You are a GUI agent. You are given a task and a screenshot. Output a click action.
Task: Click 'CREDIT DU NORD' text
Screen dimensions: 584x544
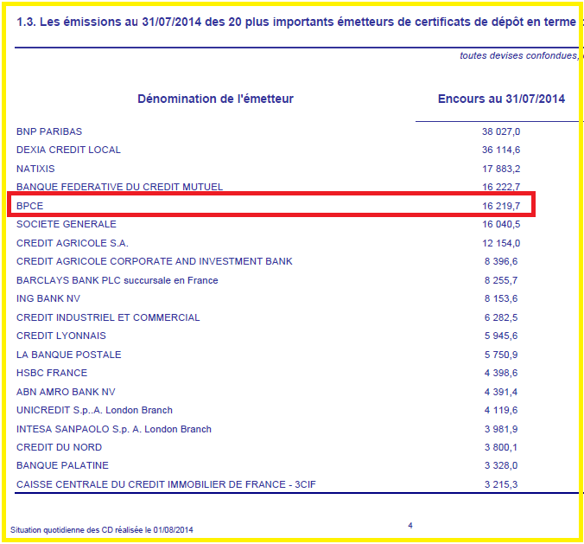59,447
